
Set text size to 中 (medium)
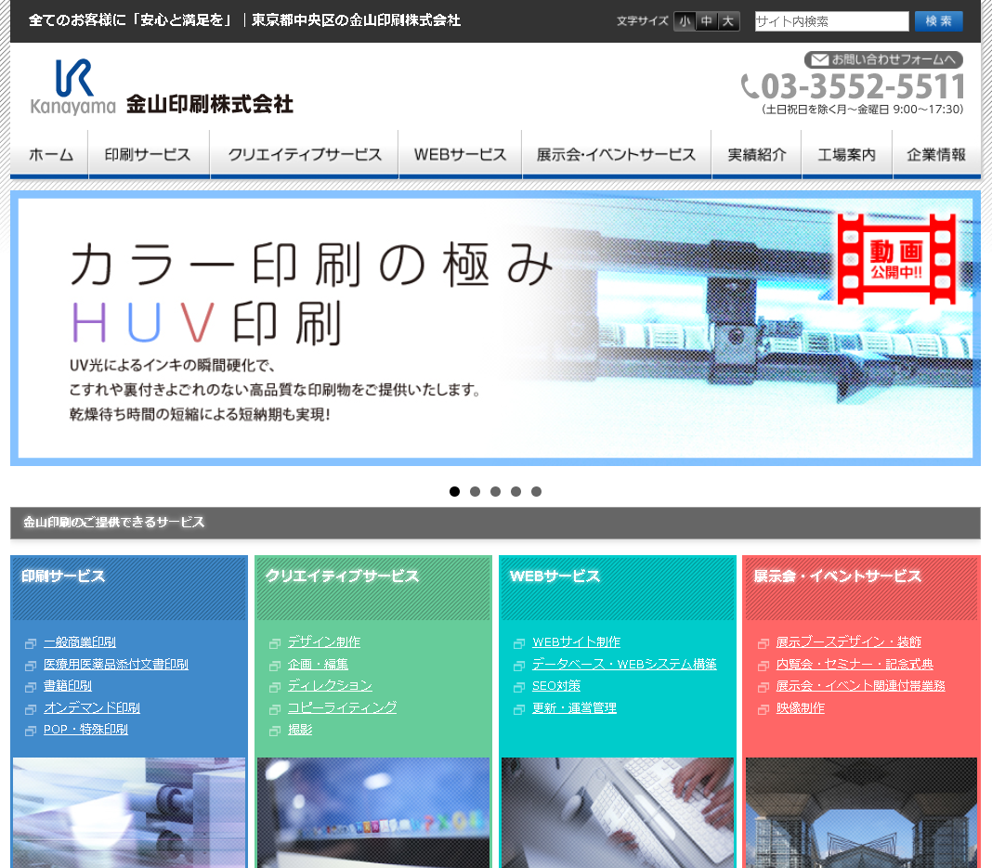(708, 20)
